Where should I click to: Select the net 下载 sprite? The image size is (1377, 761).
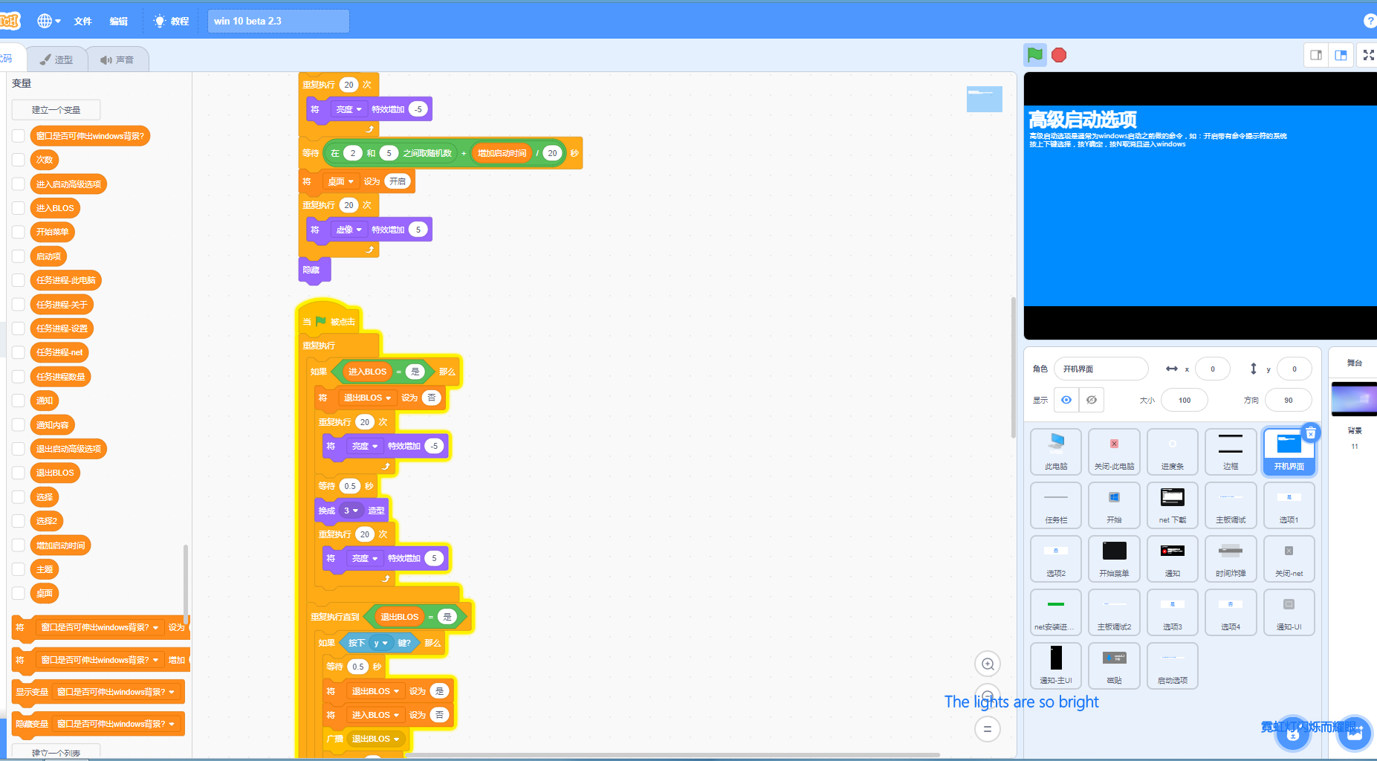point(1172,505)
